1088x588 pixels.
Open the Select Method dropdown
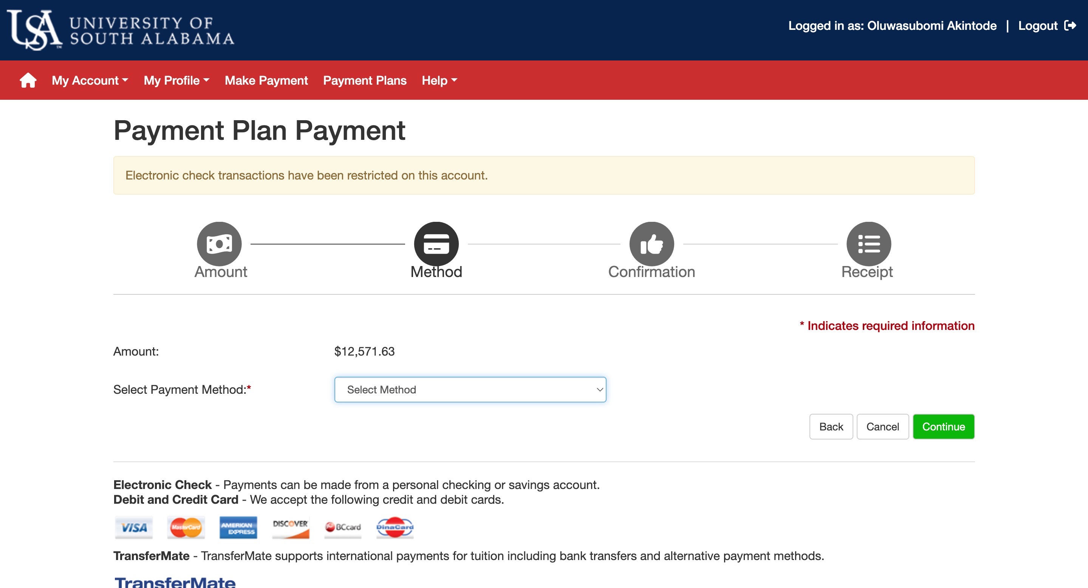tap(470, 390)
